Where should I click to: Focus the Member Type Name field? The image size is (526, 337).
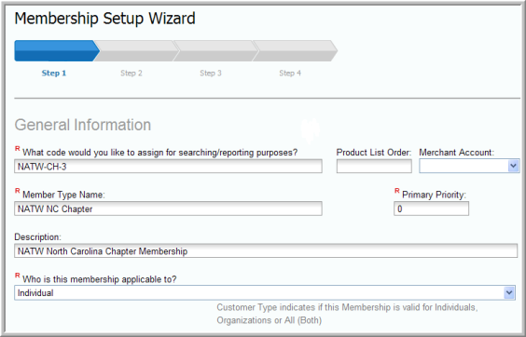(x=168, y=209)
